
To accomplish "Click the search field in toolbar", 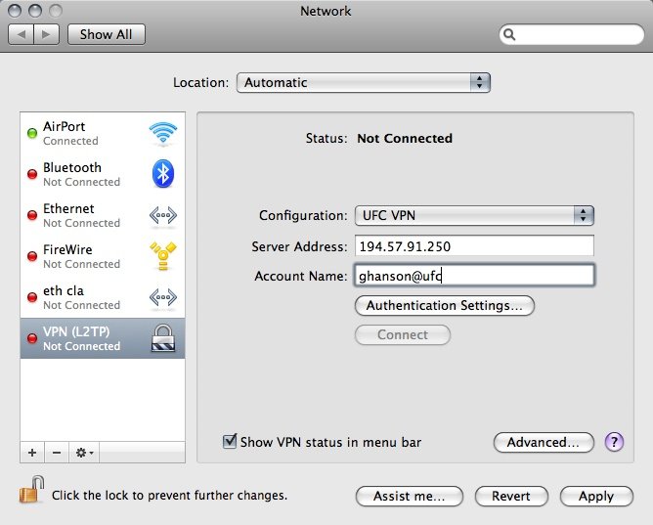I will click(x=572, y=34).
